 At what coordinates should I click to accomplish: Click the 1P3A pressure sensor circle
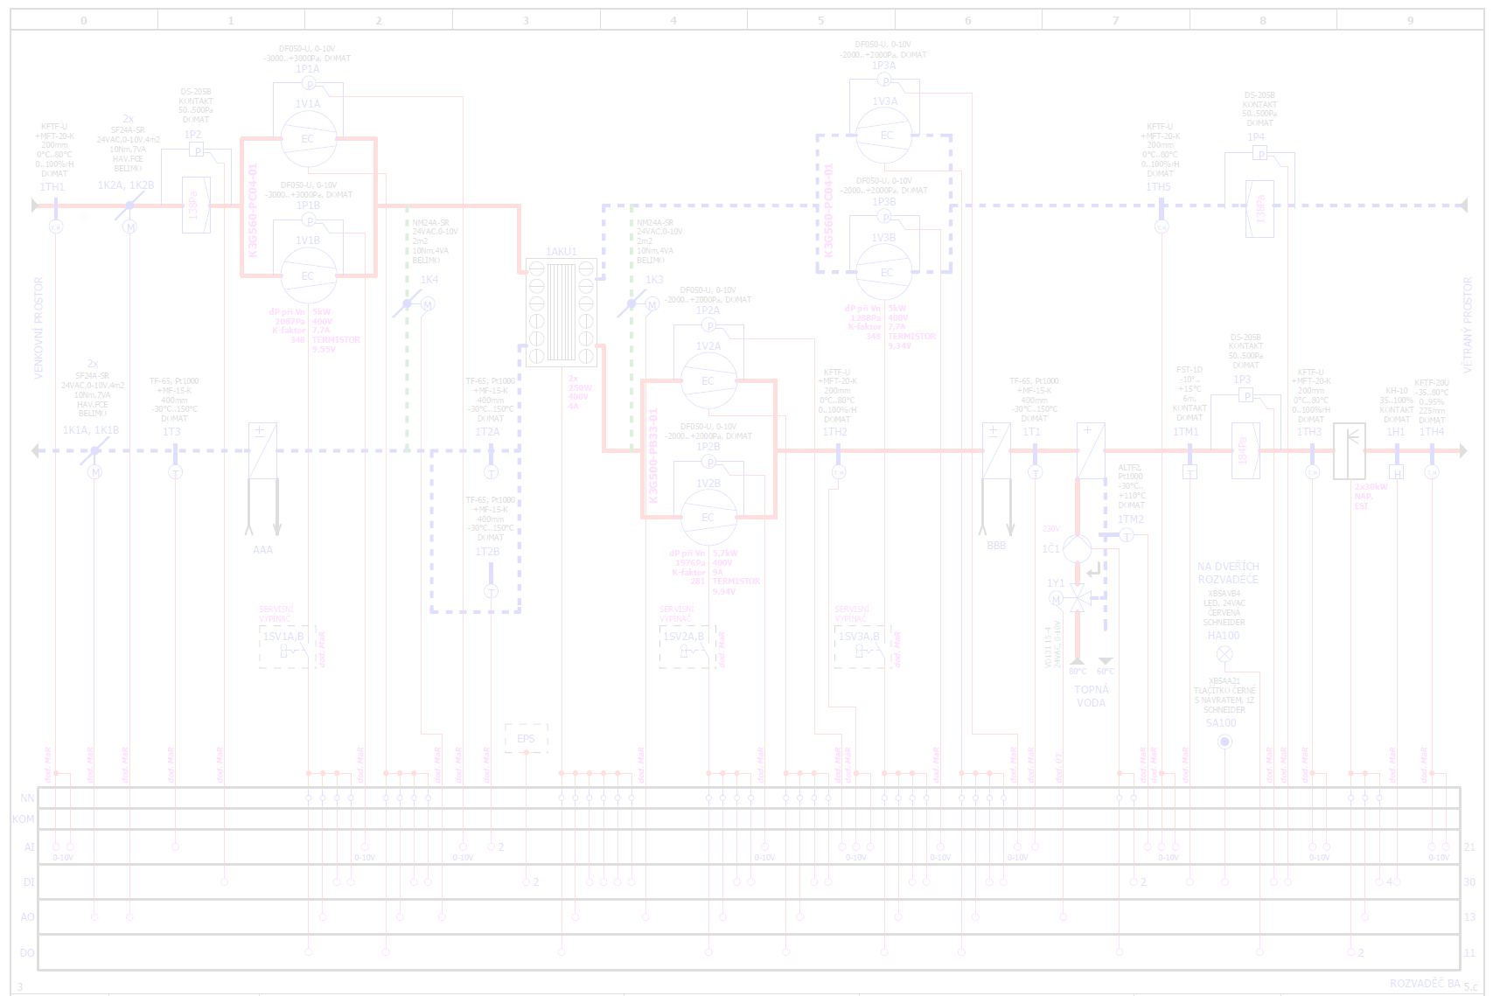click(884, 80)
